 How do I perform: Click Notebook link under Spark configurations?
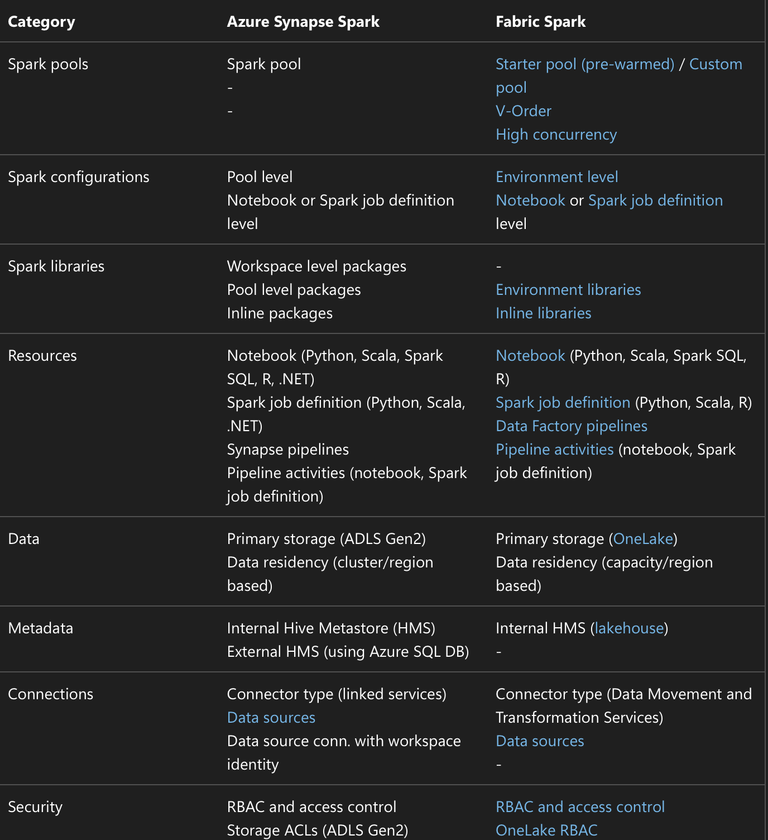(530, 200)
